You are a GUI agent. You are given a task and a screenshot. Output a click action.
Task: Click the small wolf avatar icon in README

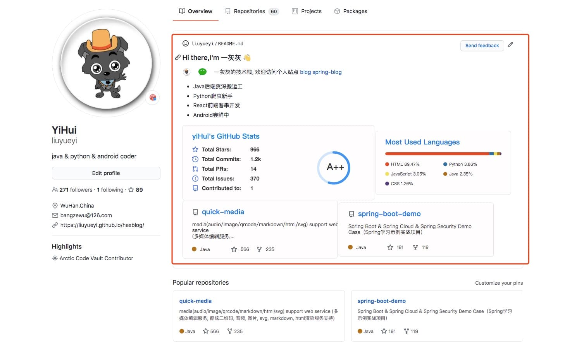pos(187,72)
